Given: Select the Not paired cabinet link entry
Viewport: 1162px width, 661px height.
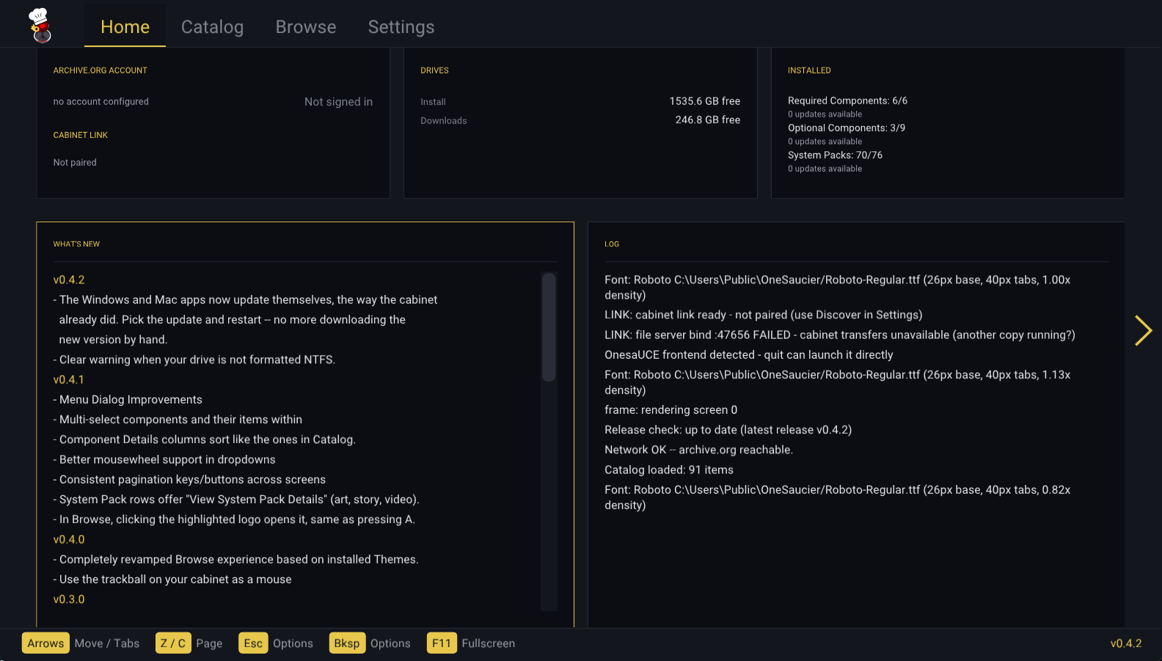Looking at the screenshot, I should [75, 163].
